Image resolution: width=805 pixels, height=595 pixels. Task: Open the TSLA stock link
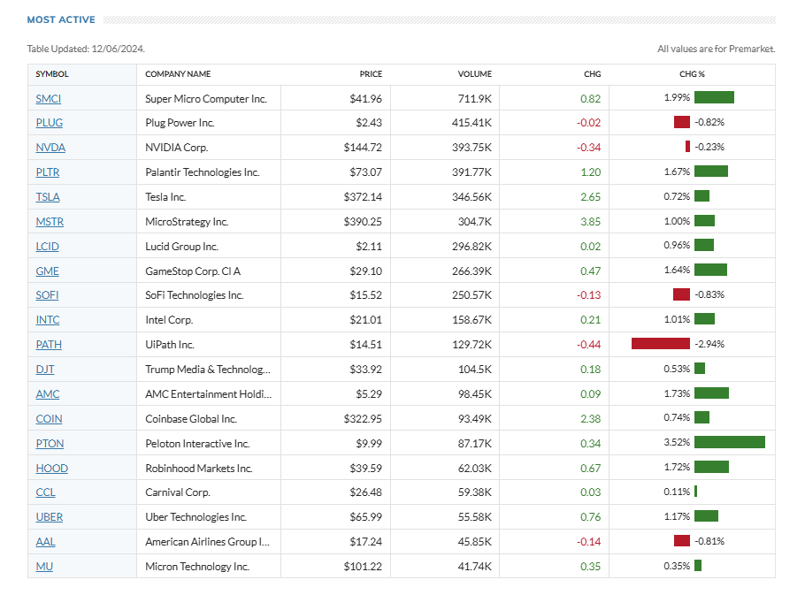point(48,196)
